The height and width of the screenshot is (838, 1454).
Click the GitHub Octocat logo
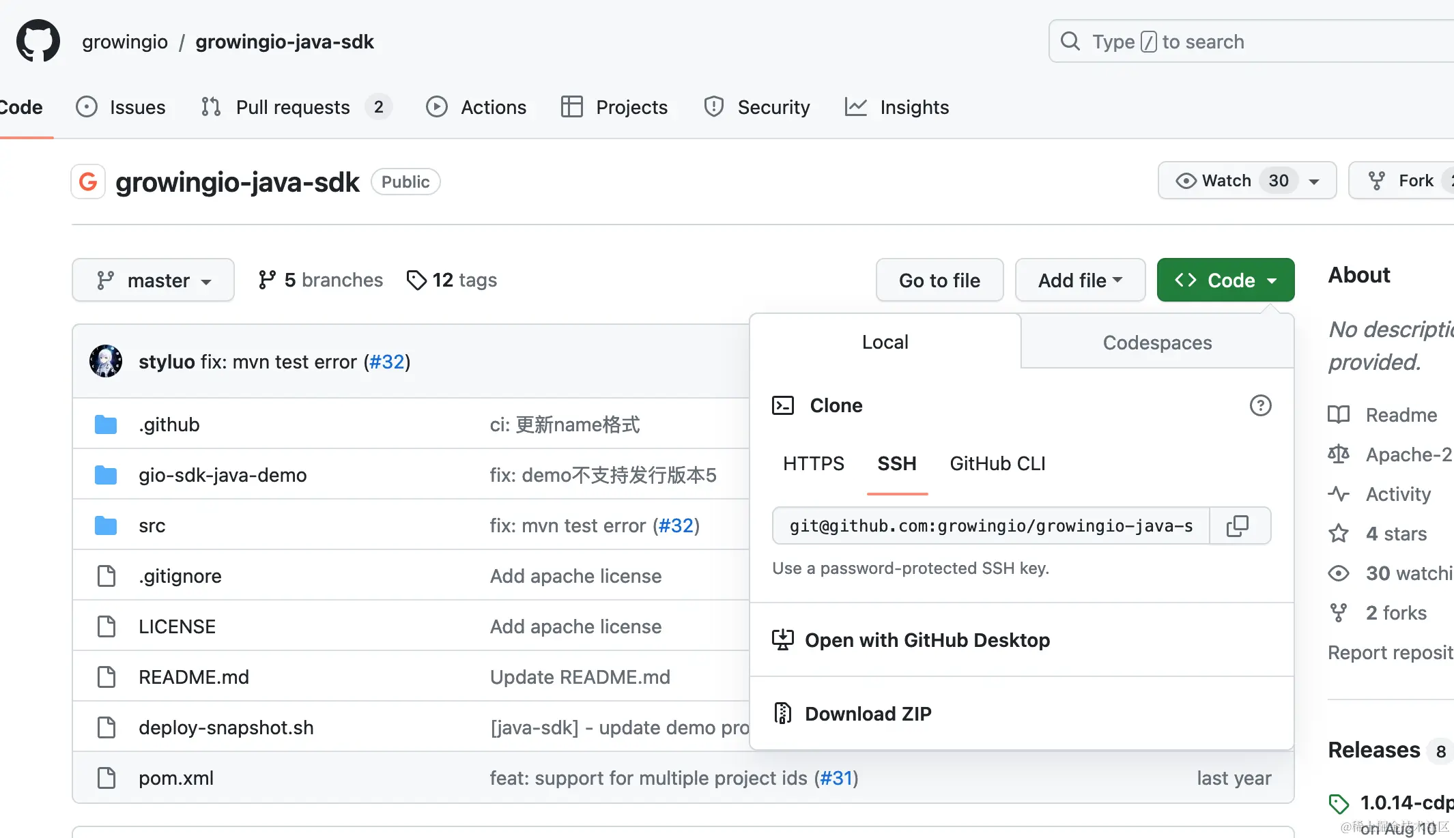coord(38,41)
